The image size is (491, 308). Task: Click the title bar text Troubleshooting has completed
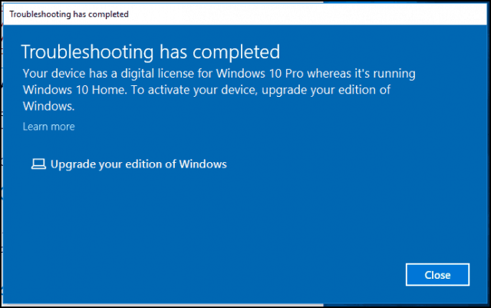[x=69, y=15]
